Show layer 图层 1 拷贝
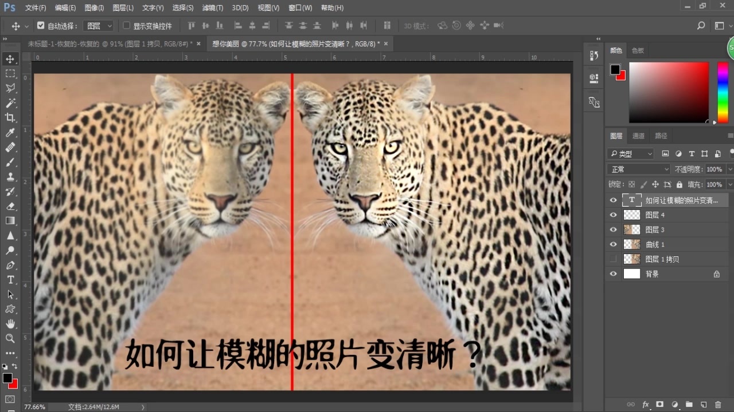Image resolution: width=734 pixels, height=412 pixels. (614, 259)
